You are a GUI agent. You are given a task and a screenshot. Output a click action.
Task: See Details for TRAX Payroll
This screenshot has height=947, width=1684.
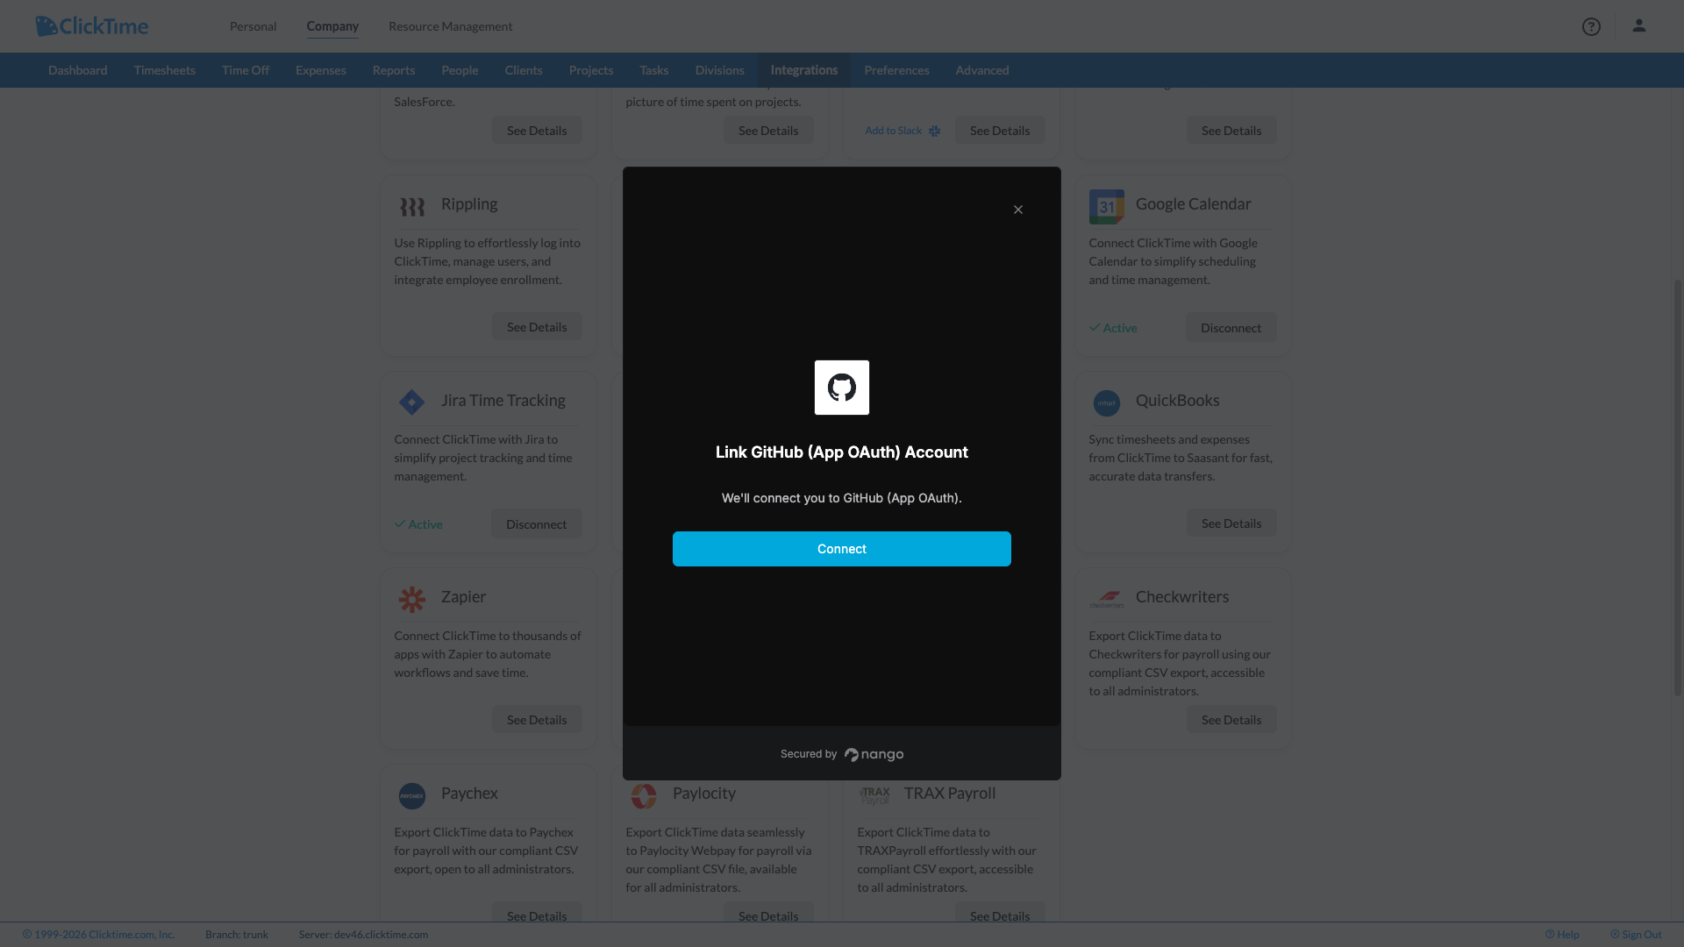pyautogui.click(x=1000, y=913)
